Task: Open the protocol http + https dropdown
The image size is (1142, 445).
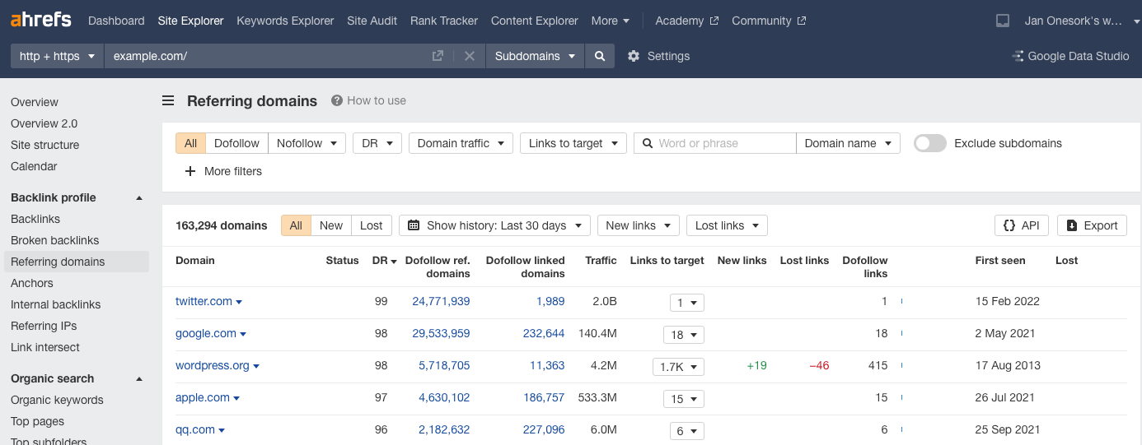Action: click(x=57, y=56)
